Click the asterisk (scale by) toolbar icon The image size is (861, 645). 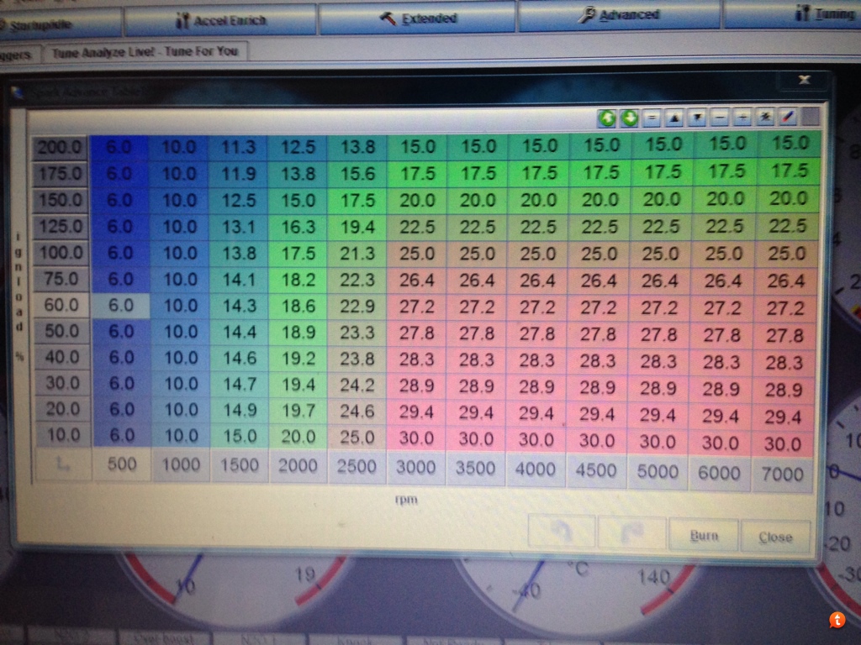pyautogui.click(x=765, y=117)
